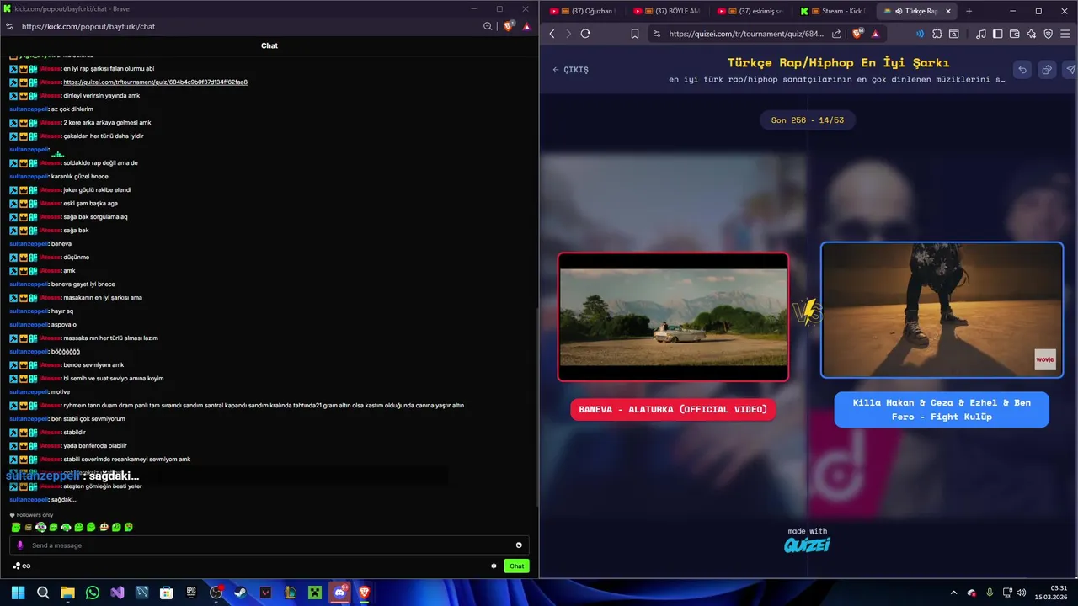Open Visual Studio from taskbar
1078x606 pixels.
[x=117, y=593]
